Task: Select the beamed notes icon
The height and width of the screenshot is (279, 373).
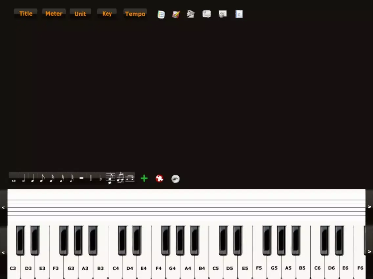Action: click(x=130, y=178)
